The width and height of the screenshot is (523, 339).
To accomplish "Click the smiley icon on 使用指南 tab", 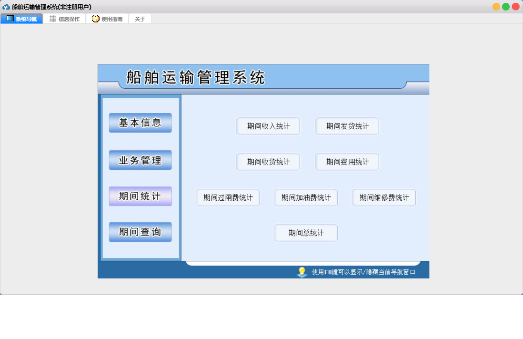I will (96, 19).
